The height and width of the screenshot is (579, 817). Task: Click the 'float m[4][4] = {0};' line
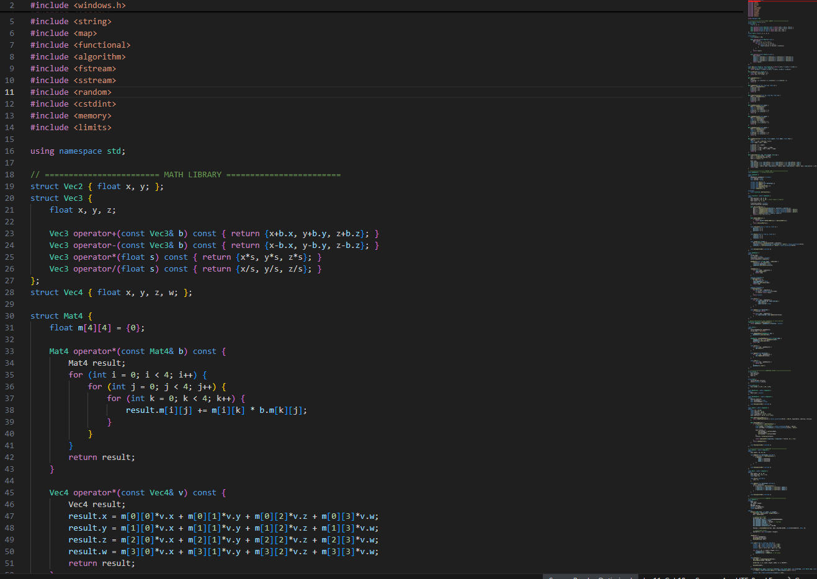(x=97, y=327)
